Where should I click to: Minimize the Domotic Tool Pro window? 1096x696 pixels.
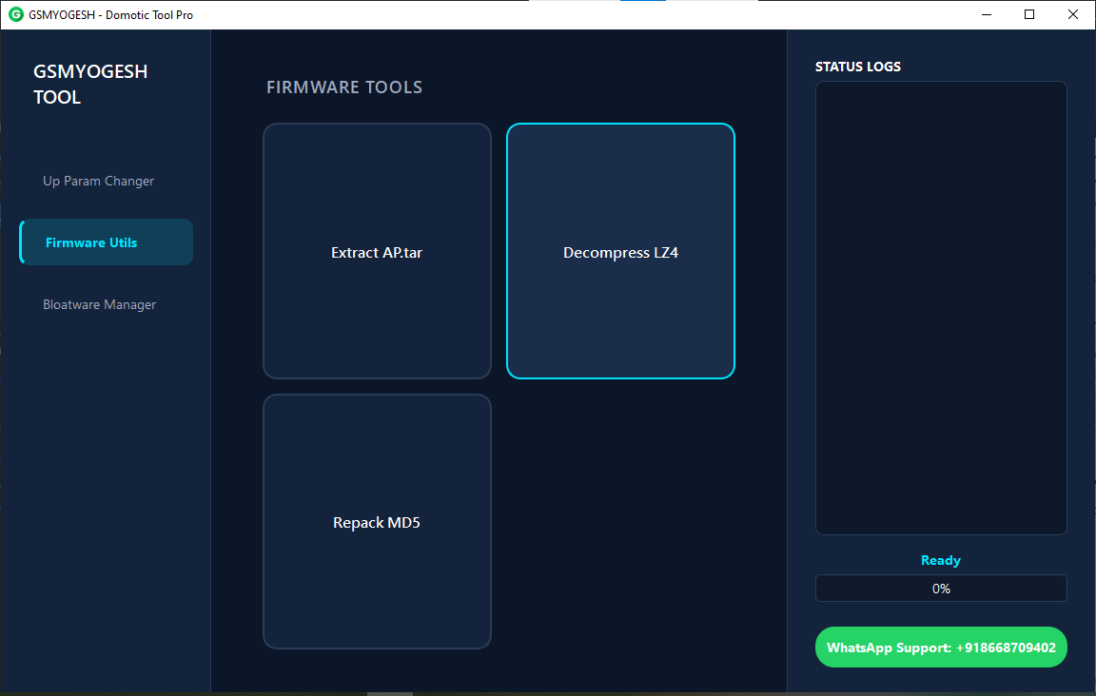click(x=986, y=14)
